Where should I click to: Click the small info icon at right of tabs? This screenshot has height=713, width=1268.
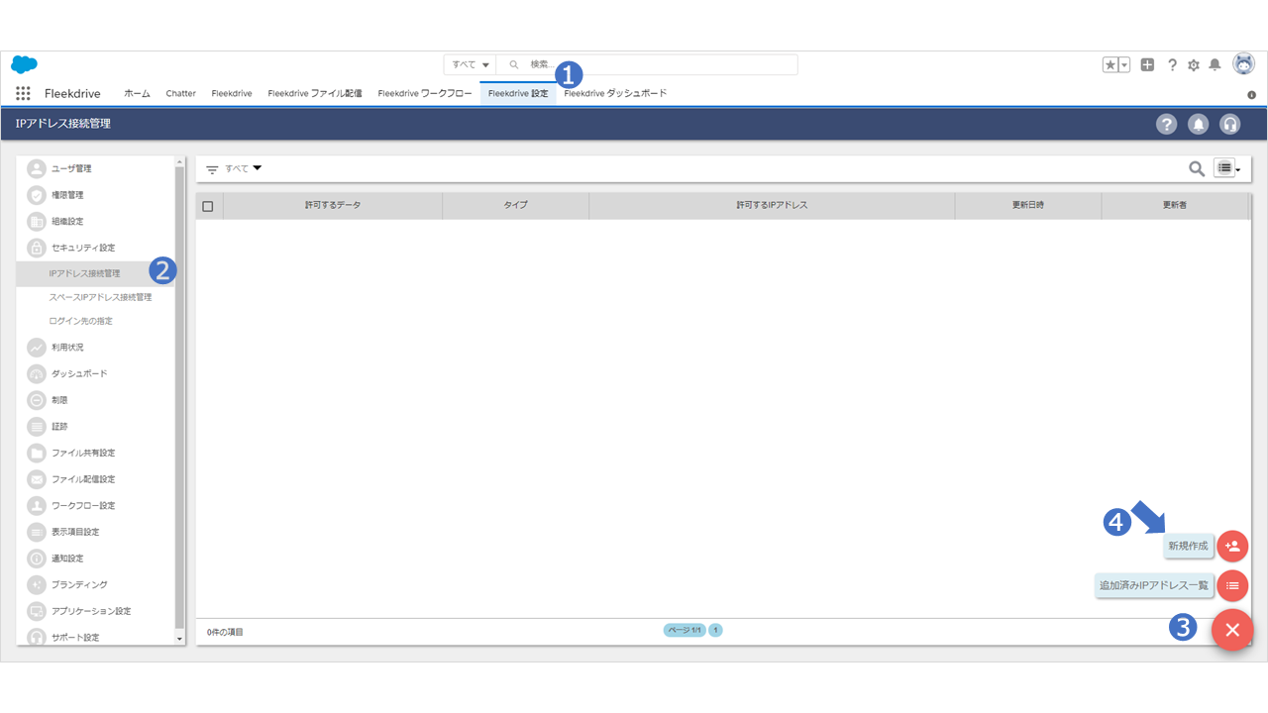pyautogui.click(x=1251, y=94)
